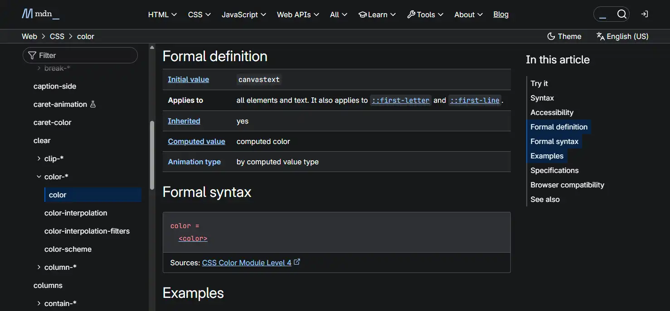Open search with the magnifying glass icon

click(x=621, y=14)
